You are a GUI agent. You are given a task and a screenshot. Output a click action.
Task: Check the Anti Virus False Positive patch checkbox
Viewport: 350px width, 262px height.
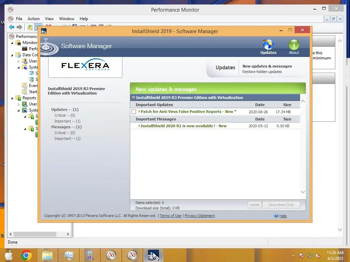pyautogui.click(x=134, y=112)
